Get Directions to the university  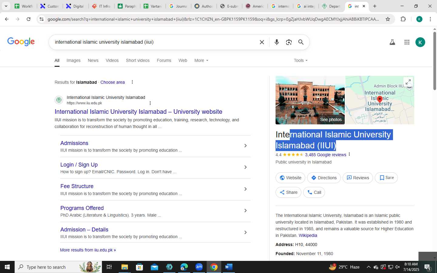(324, 178)
